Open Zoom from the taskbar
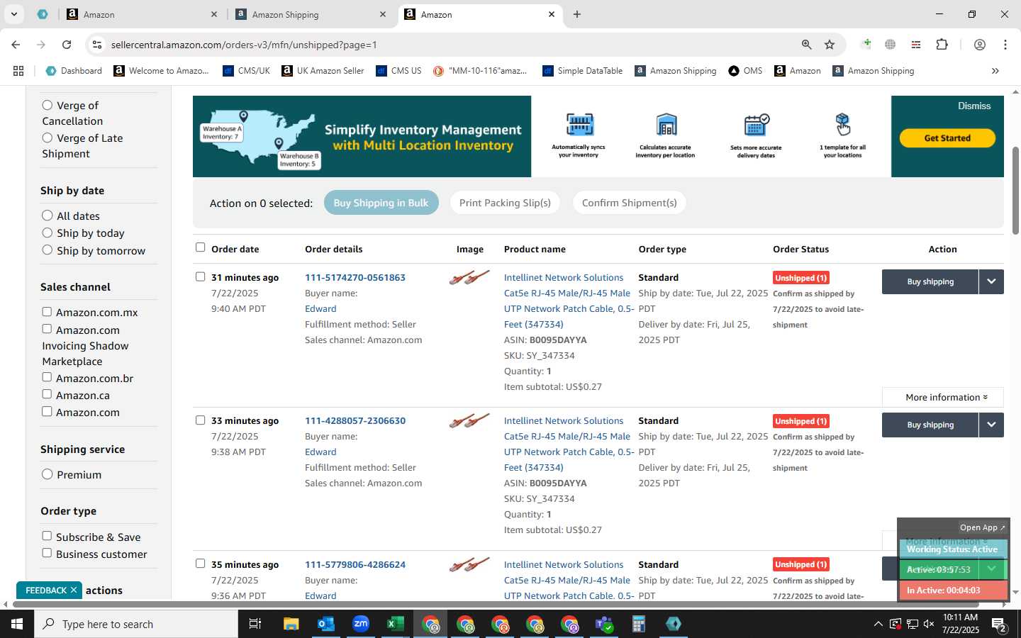This screenshot has width=1021, height=638. pos(361,624)
